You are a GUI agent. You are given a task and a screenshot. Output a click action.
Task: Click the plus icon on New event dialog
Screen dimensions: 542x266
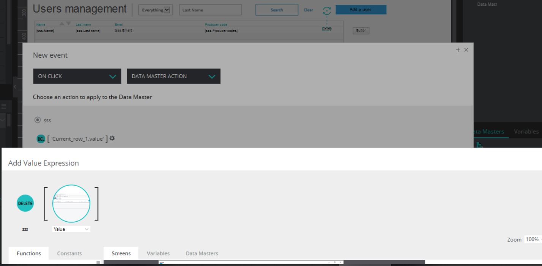coord(458,50)
